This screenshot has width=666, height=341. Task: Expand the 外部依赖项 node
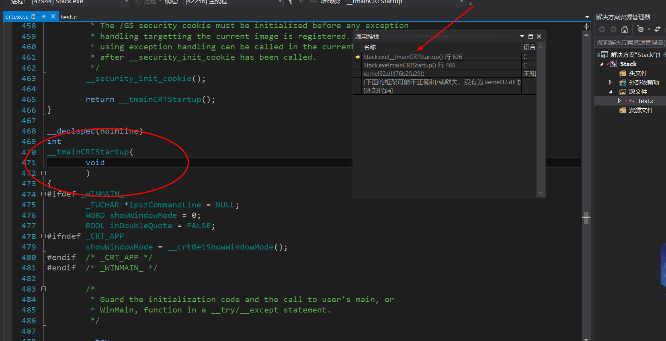tap(610, 82)
